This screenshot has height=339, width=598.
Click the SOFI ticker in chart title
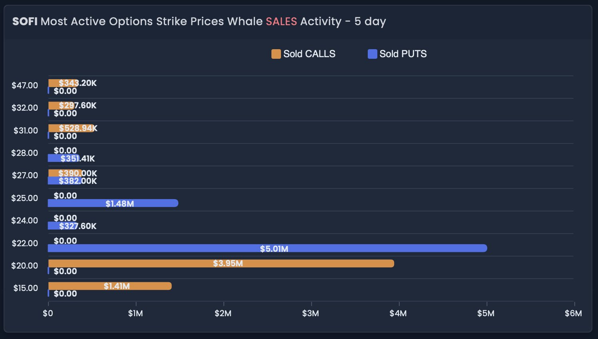[x=25, y=21]
